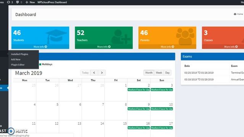Go to next month with right arrow
The height and width of the screenshot is (137, 244).
(x=102, y=73)
